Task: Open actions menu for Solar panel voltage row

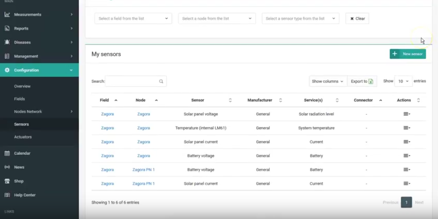Action: point(406,114)
